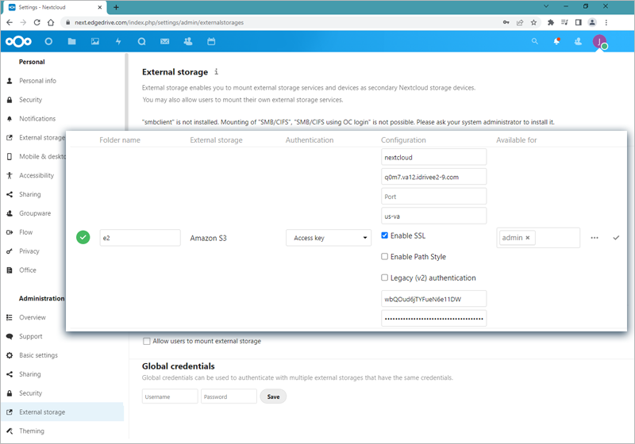Screen dimensions: 635x444
Task: Click the global credentials Username field
Action: pos(170,396)
